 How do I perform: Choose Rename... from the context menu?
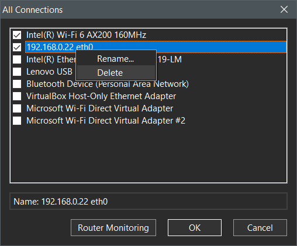click(x=116, y=59)
